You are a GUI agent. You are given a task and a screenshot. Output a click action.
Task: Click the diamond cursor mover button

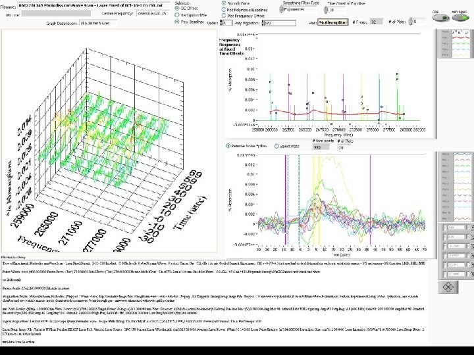448,287
